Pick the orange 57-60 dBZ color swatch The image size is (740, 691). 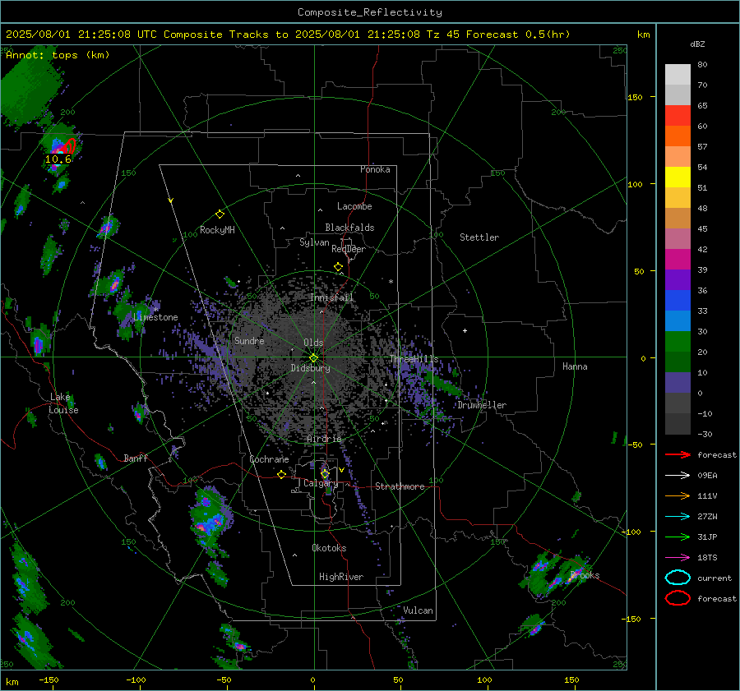678,136
